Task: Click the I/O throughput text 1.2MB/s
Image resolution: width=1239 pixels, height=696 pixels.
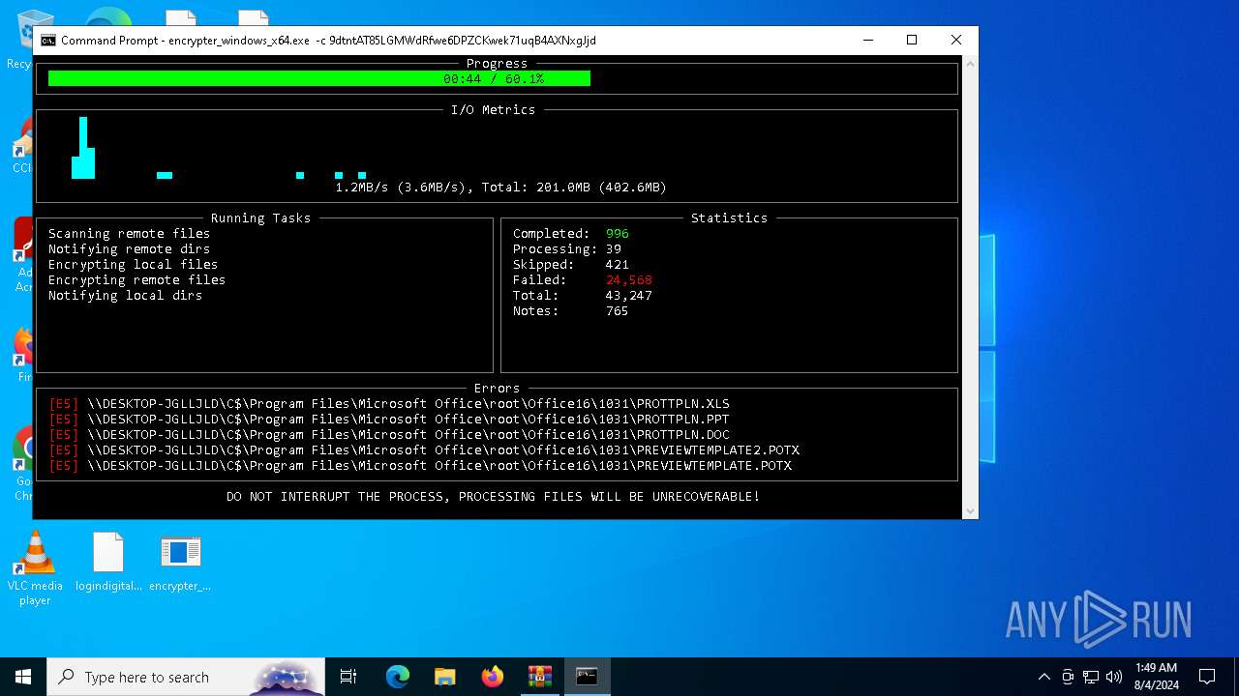Action: pyautogui.click(x=362, y=187)
